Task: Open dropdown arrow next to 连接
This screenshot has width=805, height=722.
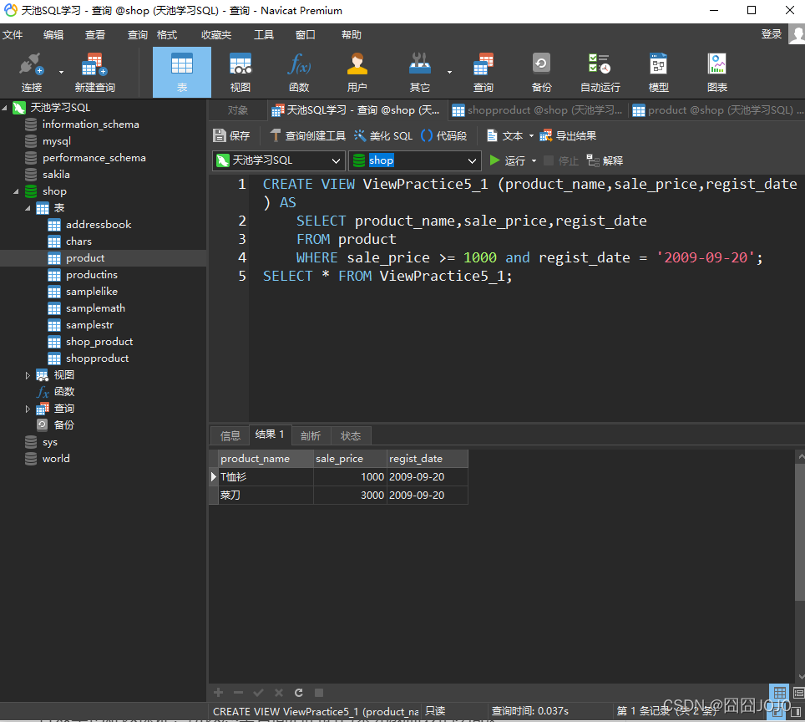Action: (x=61, y=73)
